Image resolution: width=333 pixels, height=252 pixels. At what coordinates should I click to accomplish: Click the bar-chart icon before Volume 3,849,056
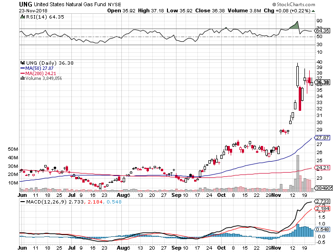[22, 78]
